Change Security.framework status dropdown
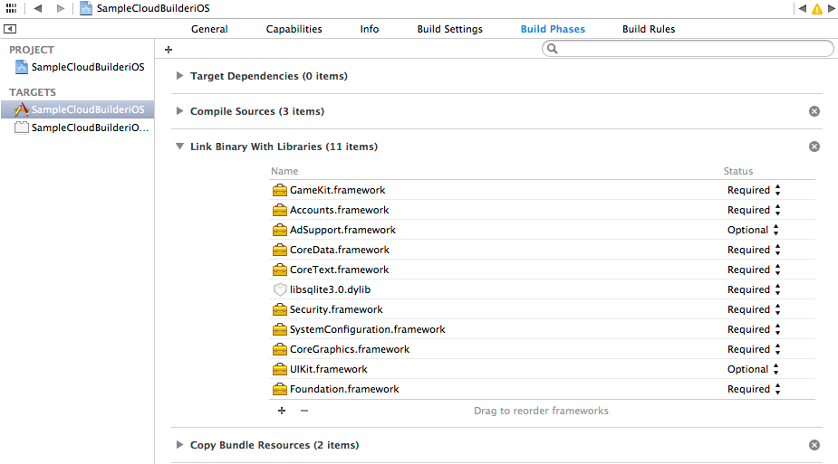This screenshot has height=464, width=838. pyautogui.click(x=754, y=309)
